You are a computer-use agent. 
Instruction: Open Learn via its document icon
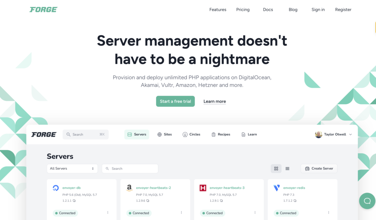point(243,134)
